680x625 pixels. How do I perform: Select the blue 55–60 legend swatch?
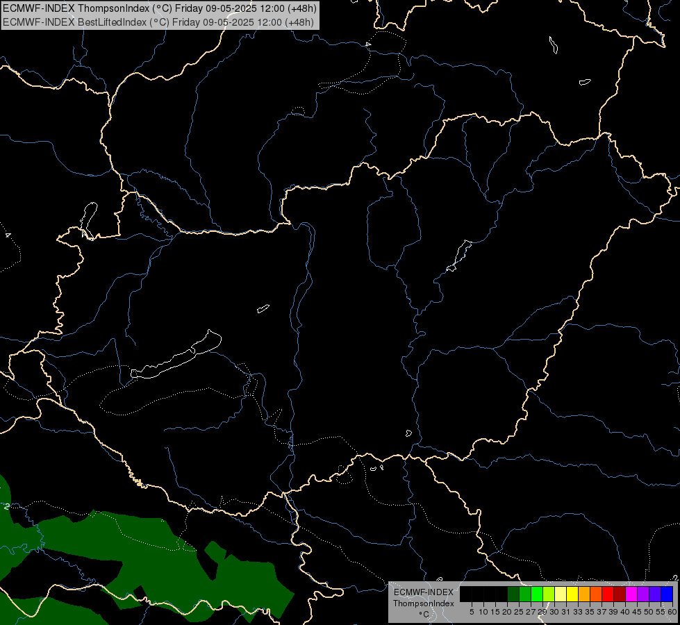pos(667,594)
